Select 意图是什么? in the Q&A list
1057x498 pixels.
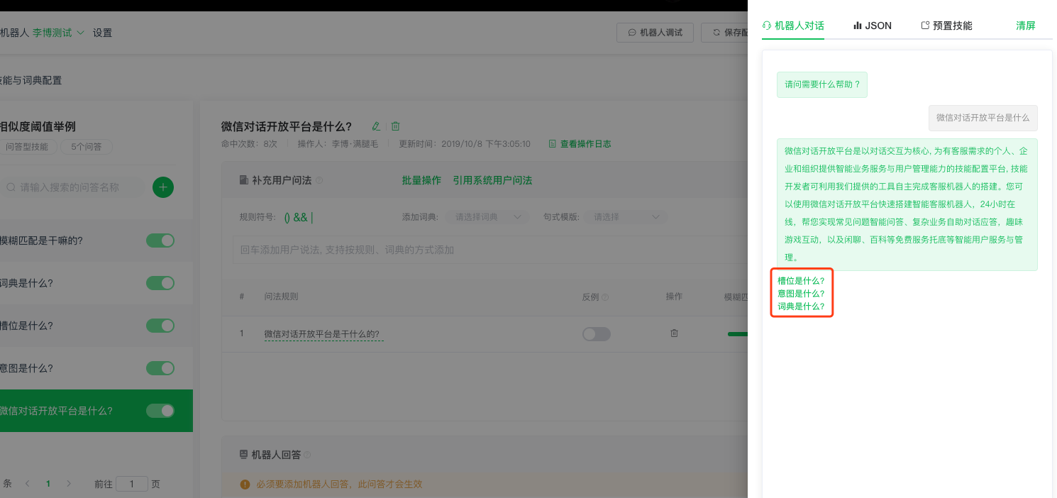pyautogui.click(x=96, y=368)
